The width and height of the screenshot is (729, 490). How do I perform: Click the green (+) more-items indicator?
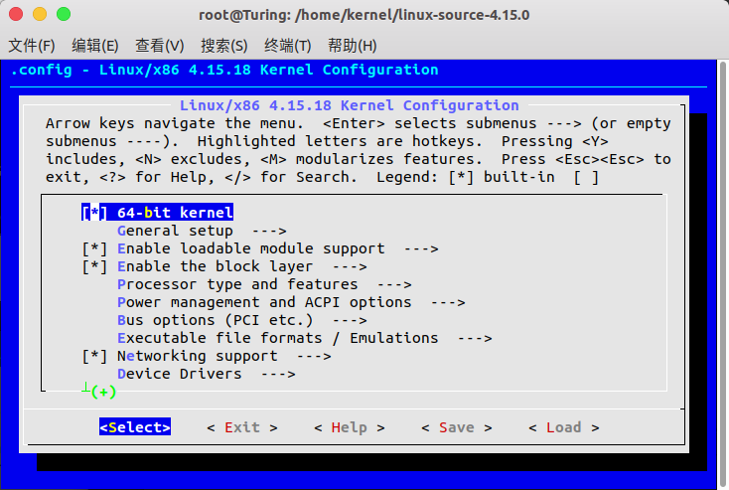click(103, 392)
